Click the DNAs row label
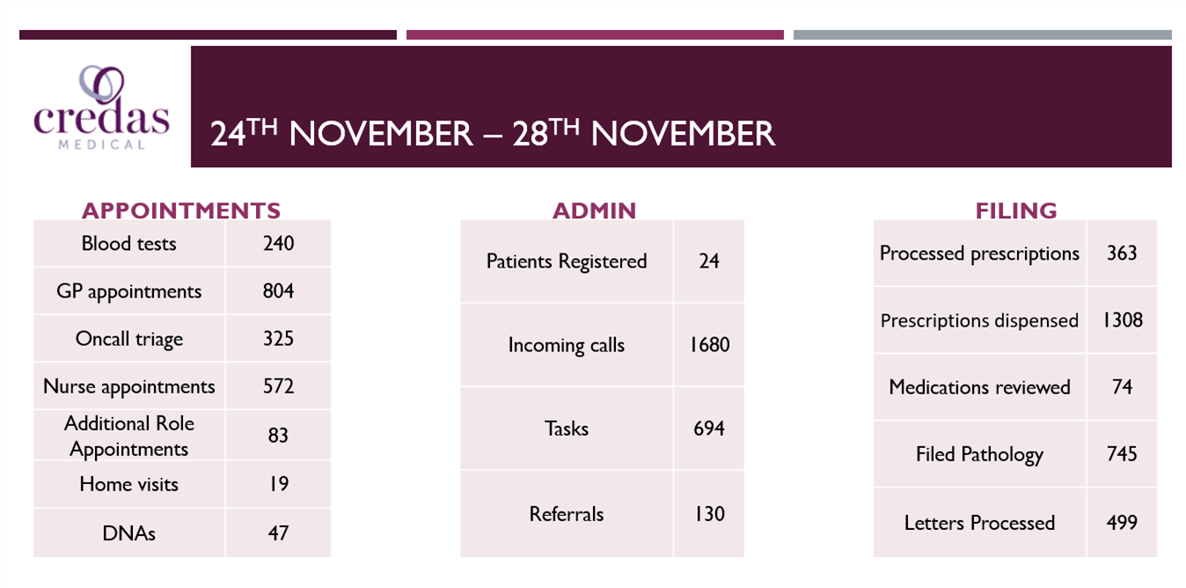This screenshot has height=588, width=1186. 129,533
